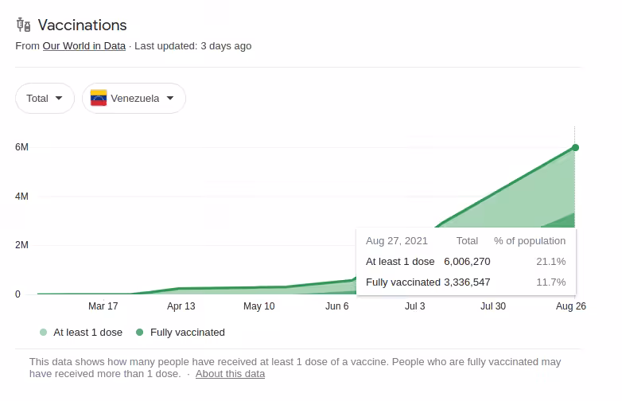Open the Our World in Data link

84,46
